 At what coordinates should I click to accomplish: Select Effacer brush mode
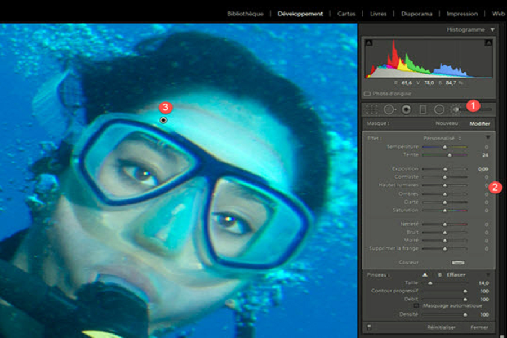coord(456,274)
